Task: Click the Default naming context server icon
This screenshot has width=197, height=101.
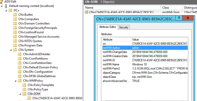Action: [6, 6]
